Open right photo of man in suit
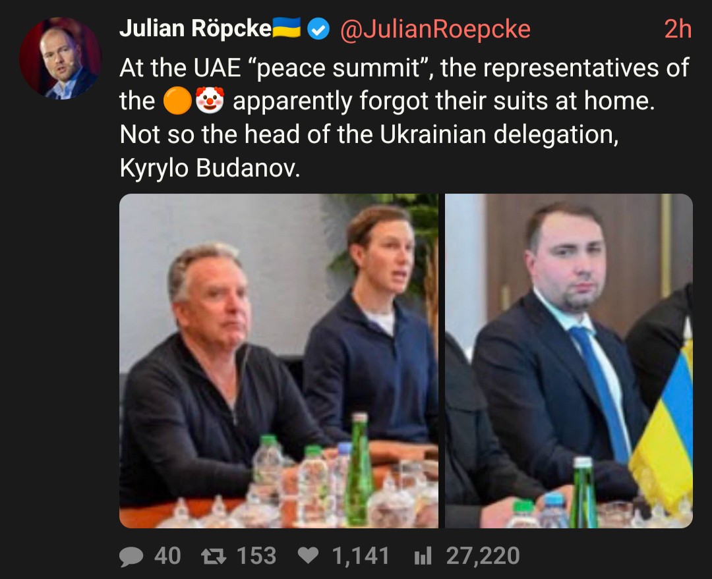This screenshot has width=712, height=579. [x=568, y=361]
